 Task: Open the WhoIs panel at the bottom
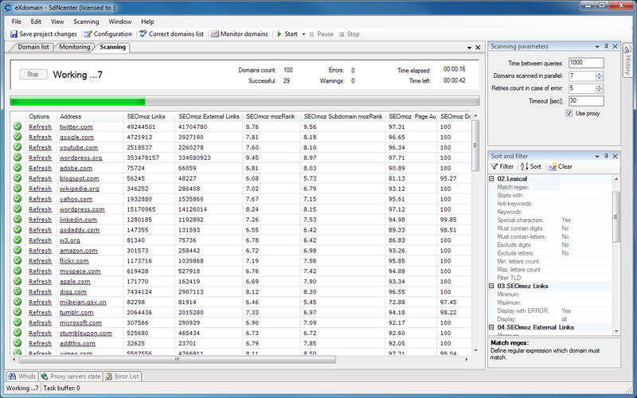21,376
